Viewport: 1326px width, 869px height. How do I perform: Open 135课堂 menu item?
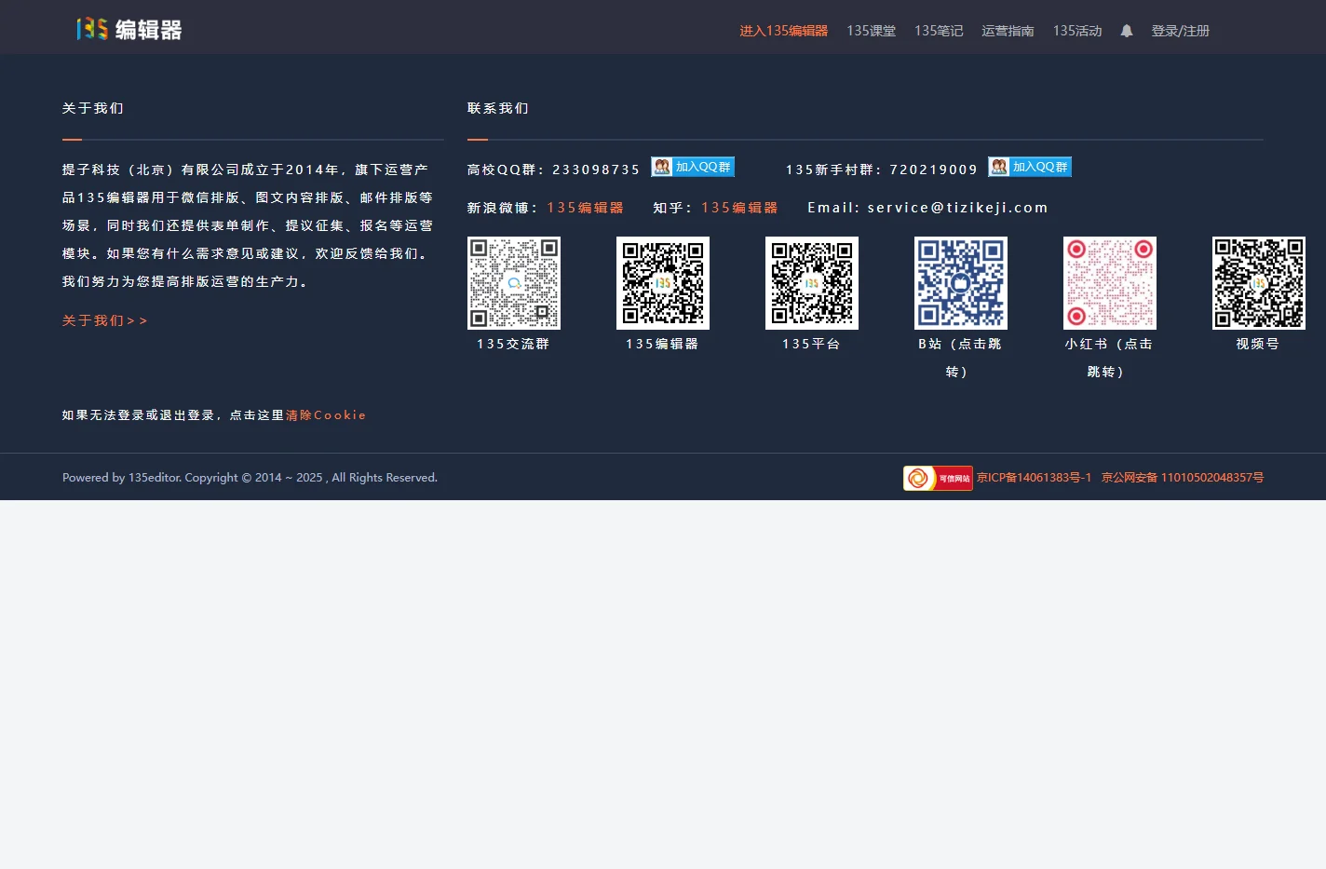(872, 31)
